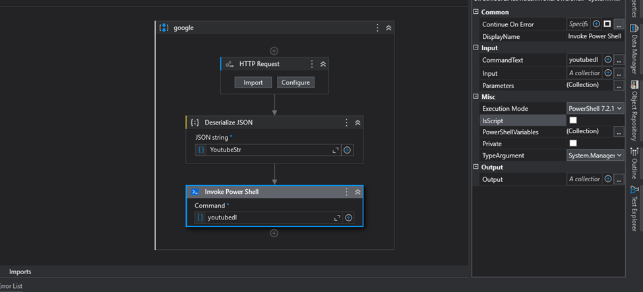Collapse the Invoke Power Shell activity
643x292 pixels.
pyautogui.click(x=357, y=192)
